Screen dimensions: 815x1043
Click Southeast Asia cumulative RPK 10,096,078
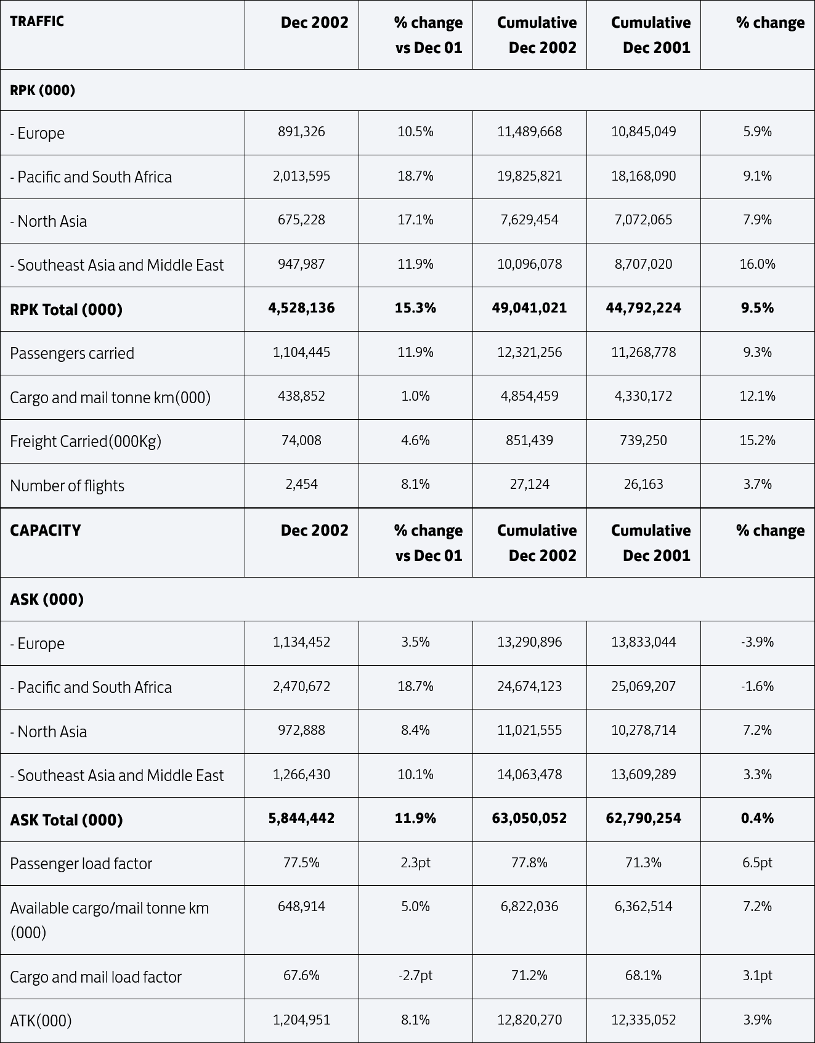(530, 264)
